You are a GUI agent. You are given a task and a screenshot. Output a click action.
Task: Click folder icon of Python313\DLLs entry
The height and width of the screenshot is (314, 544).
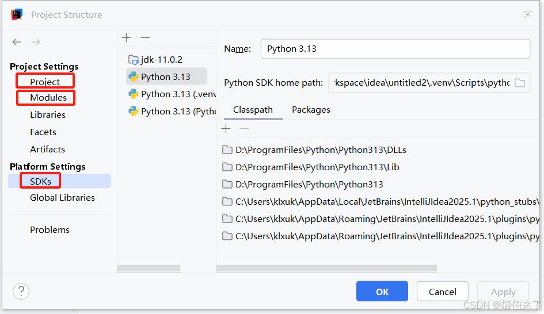tap(227, 150)
